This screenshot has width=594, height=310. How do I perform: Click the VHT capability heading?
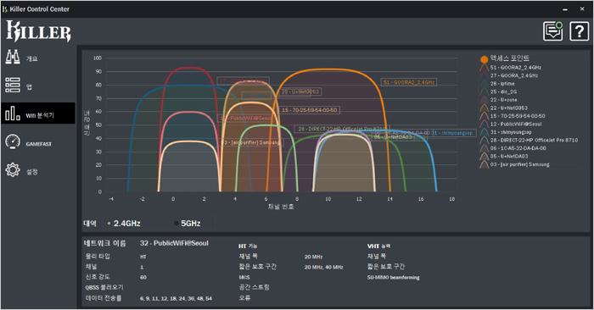click(378, 246)
